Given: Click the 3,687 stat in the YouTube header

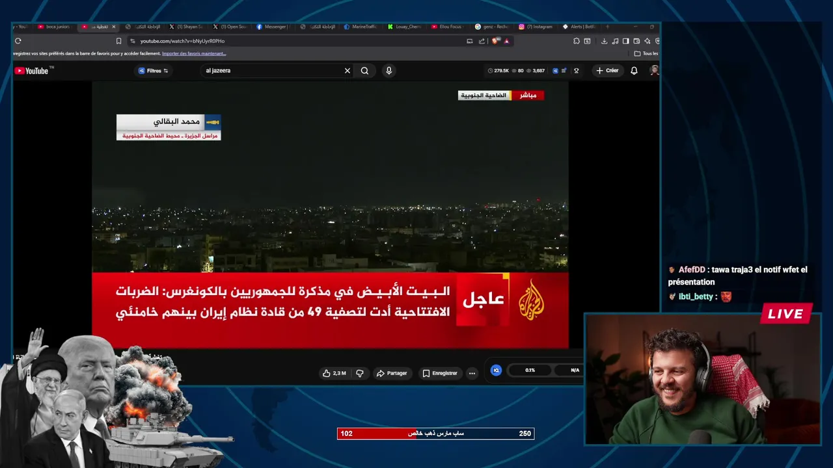Looking at the screenshot, I should click(x=536, y=71).
